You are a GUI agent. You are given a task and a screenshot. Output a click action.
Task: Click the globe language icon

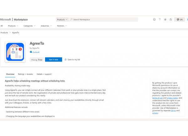click(x=178, y=19)
